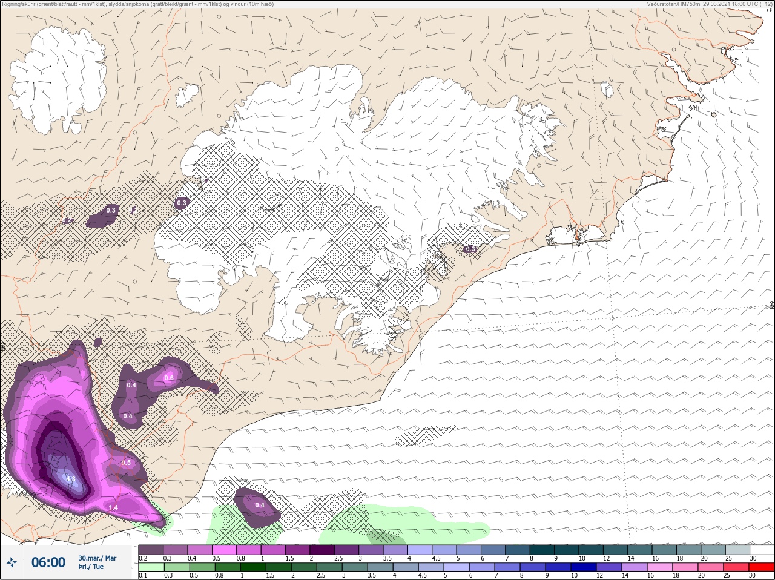Pick the bright red rain swatch above the lower 30
Viewport: 775px width, 580px height.
(762, 567)
